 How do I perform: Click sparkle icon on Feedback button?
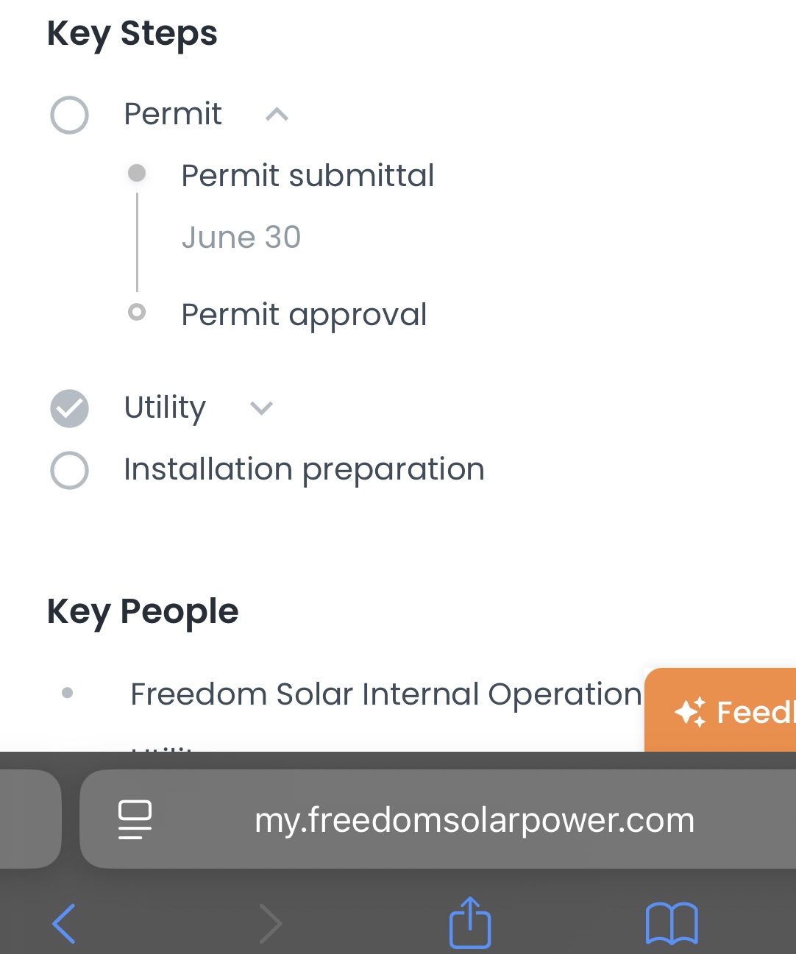click(x=690, y=711)
